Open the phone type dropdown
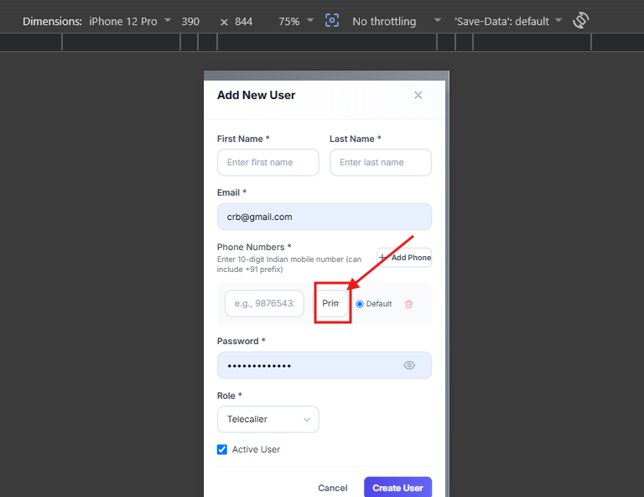The width and height of the screenshot is (644, 497). (x=330, y=303)
